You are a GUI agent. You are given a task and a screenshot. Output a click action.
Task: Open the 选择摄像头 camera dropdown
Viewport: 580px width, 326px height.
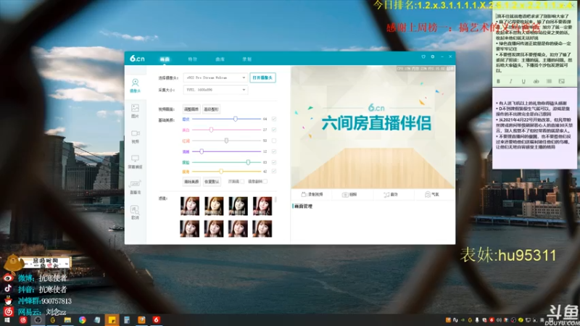(x=215, y=78)
